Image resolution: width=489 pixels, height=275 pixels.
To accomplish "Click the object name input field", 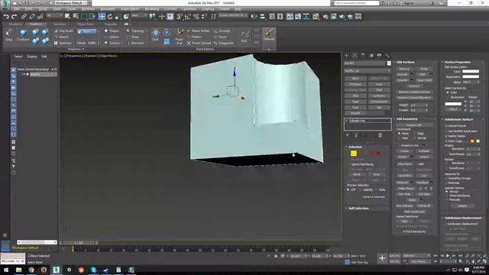I will pyautogui.click(x=365, y=63).
